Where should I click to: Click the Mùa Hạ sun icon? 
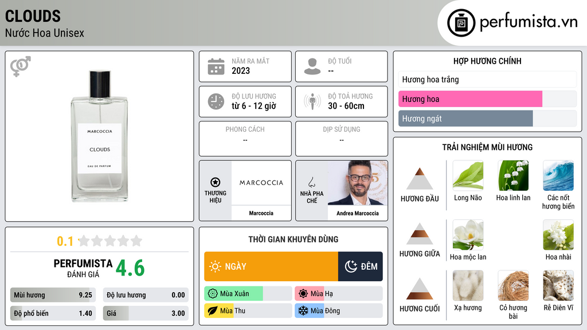click(x=303, y=294)
